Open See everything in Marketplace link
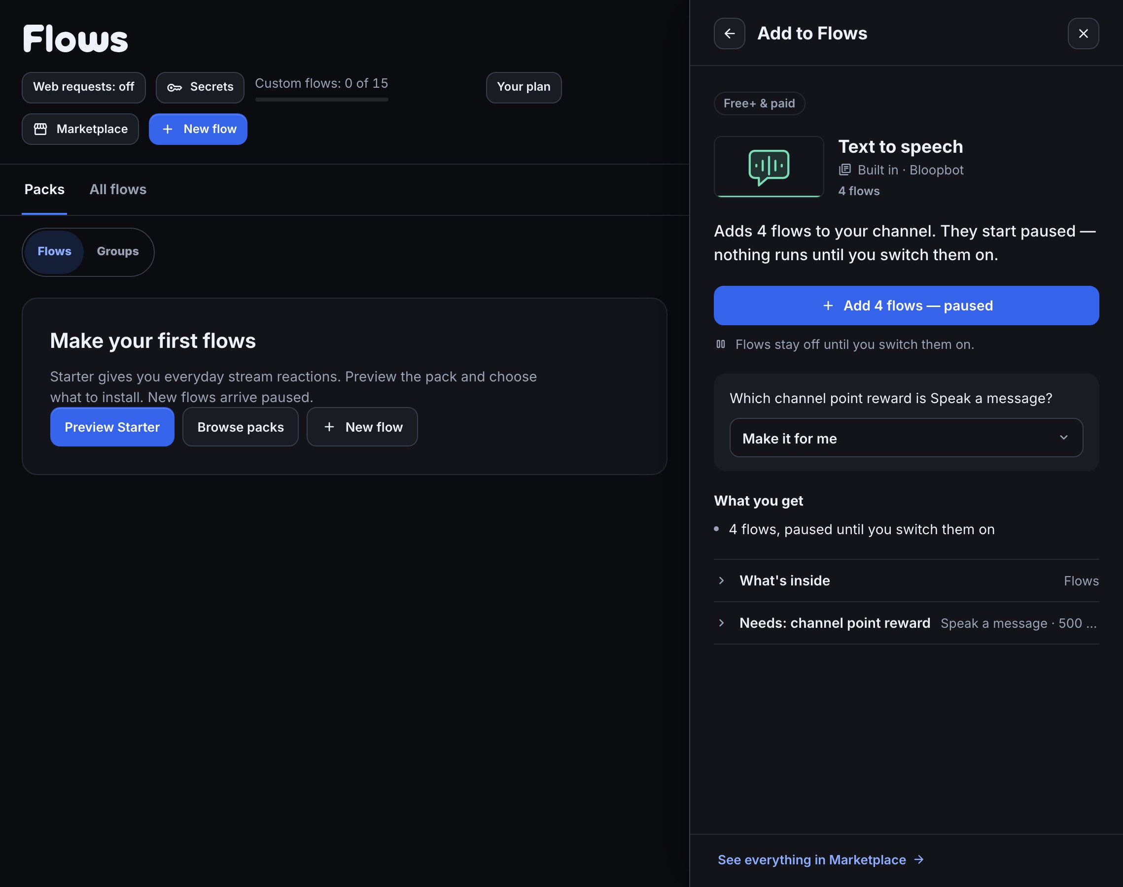This screenshot has width=1123, height=887. click(x=821, y=859)
